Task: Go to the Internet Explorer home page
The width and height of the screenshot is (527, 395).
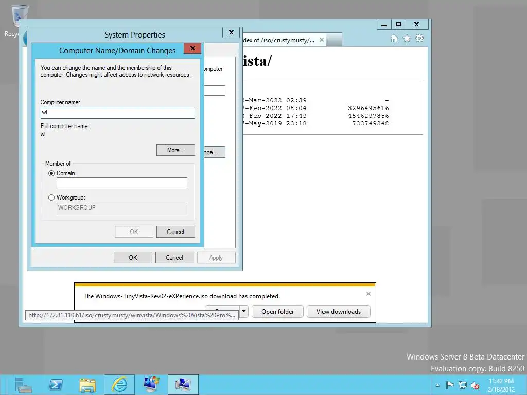Action: [394, 39]
